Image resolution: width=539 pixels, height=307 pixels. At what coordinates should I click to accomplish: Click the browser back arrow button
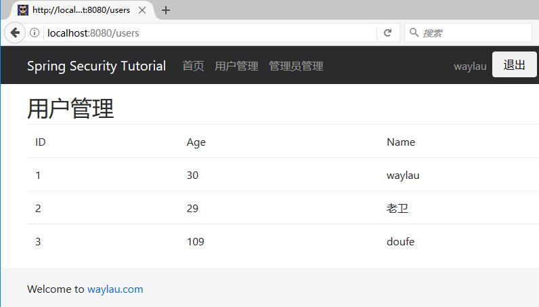point(15,33)
